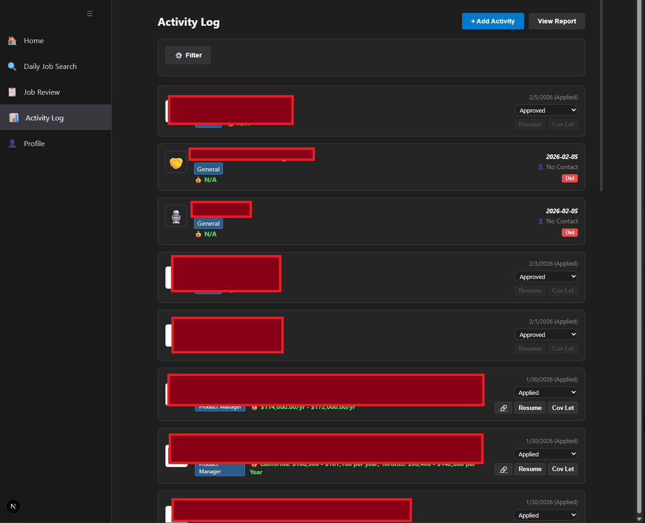Click the round N logo at bottom-left

click(13, 506)
